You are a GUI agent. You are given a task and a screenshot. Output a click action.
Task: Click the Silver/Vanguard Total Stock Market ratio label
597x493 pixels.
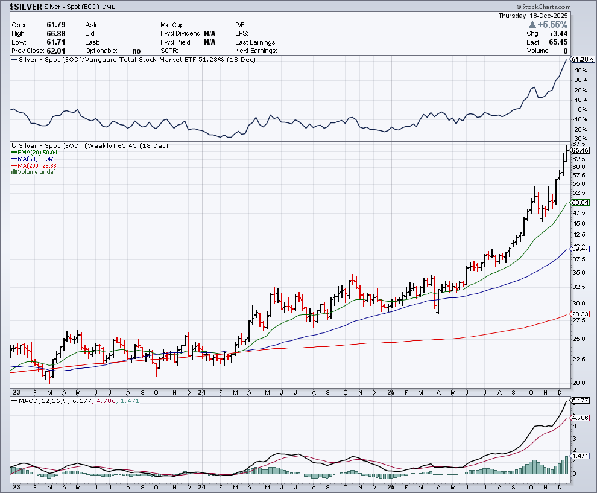(133, 60)
